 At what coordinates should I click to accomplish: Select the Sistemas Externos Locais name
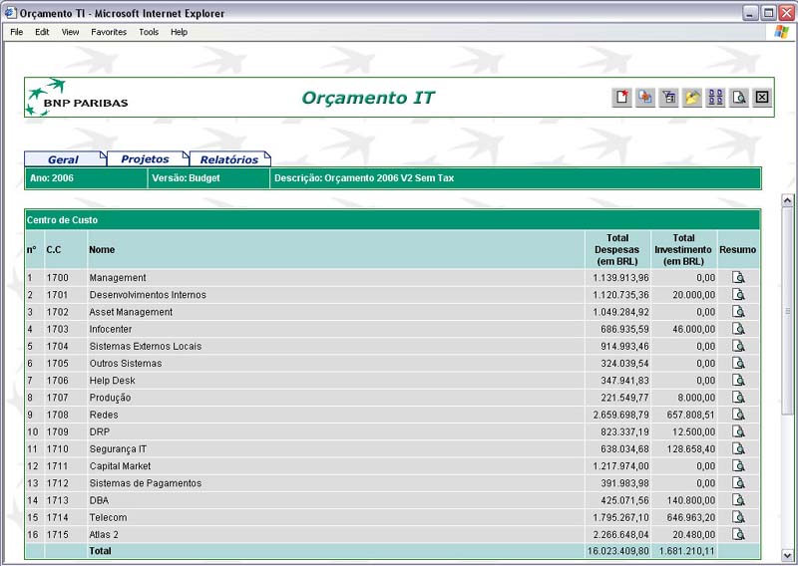146,347
